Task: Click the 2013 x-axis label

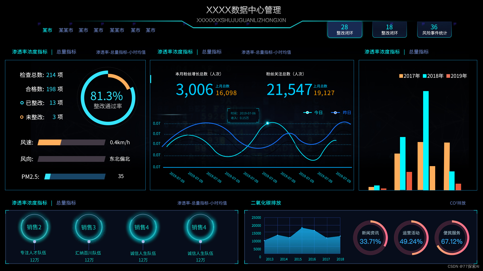Action: click(x=270, y=259)
